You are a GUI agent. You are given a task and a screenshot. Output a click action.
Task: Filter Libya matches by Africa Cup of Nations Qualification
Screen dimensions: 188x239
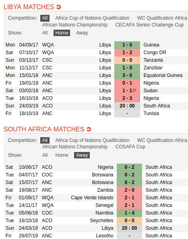(x=93, y=18)
